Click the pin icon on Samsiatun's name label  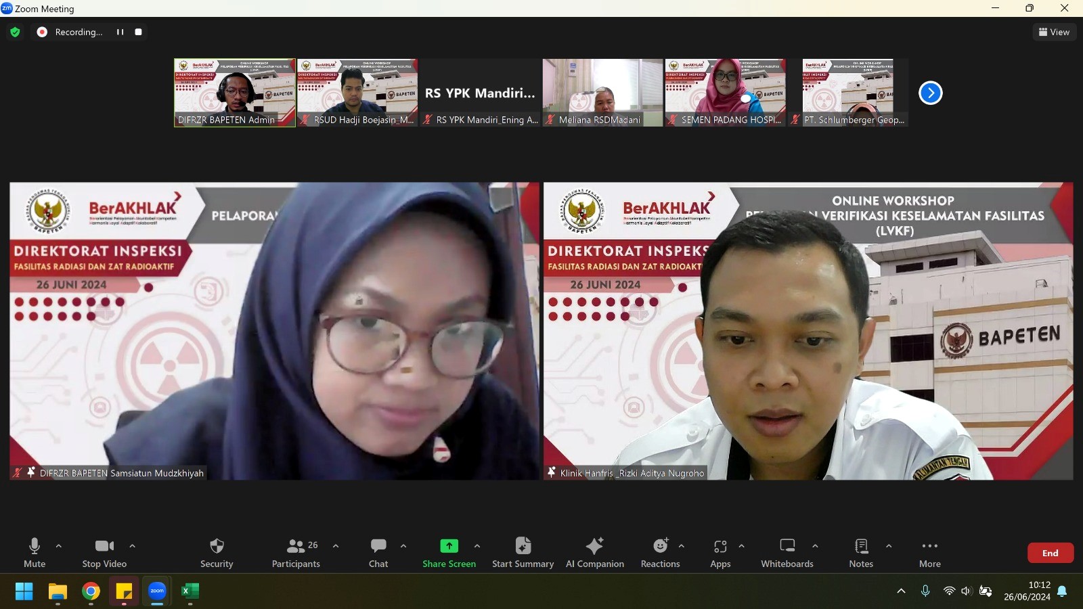30,472
